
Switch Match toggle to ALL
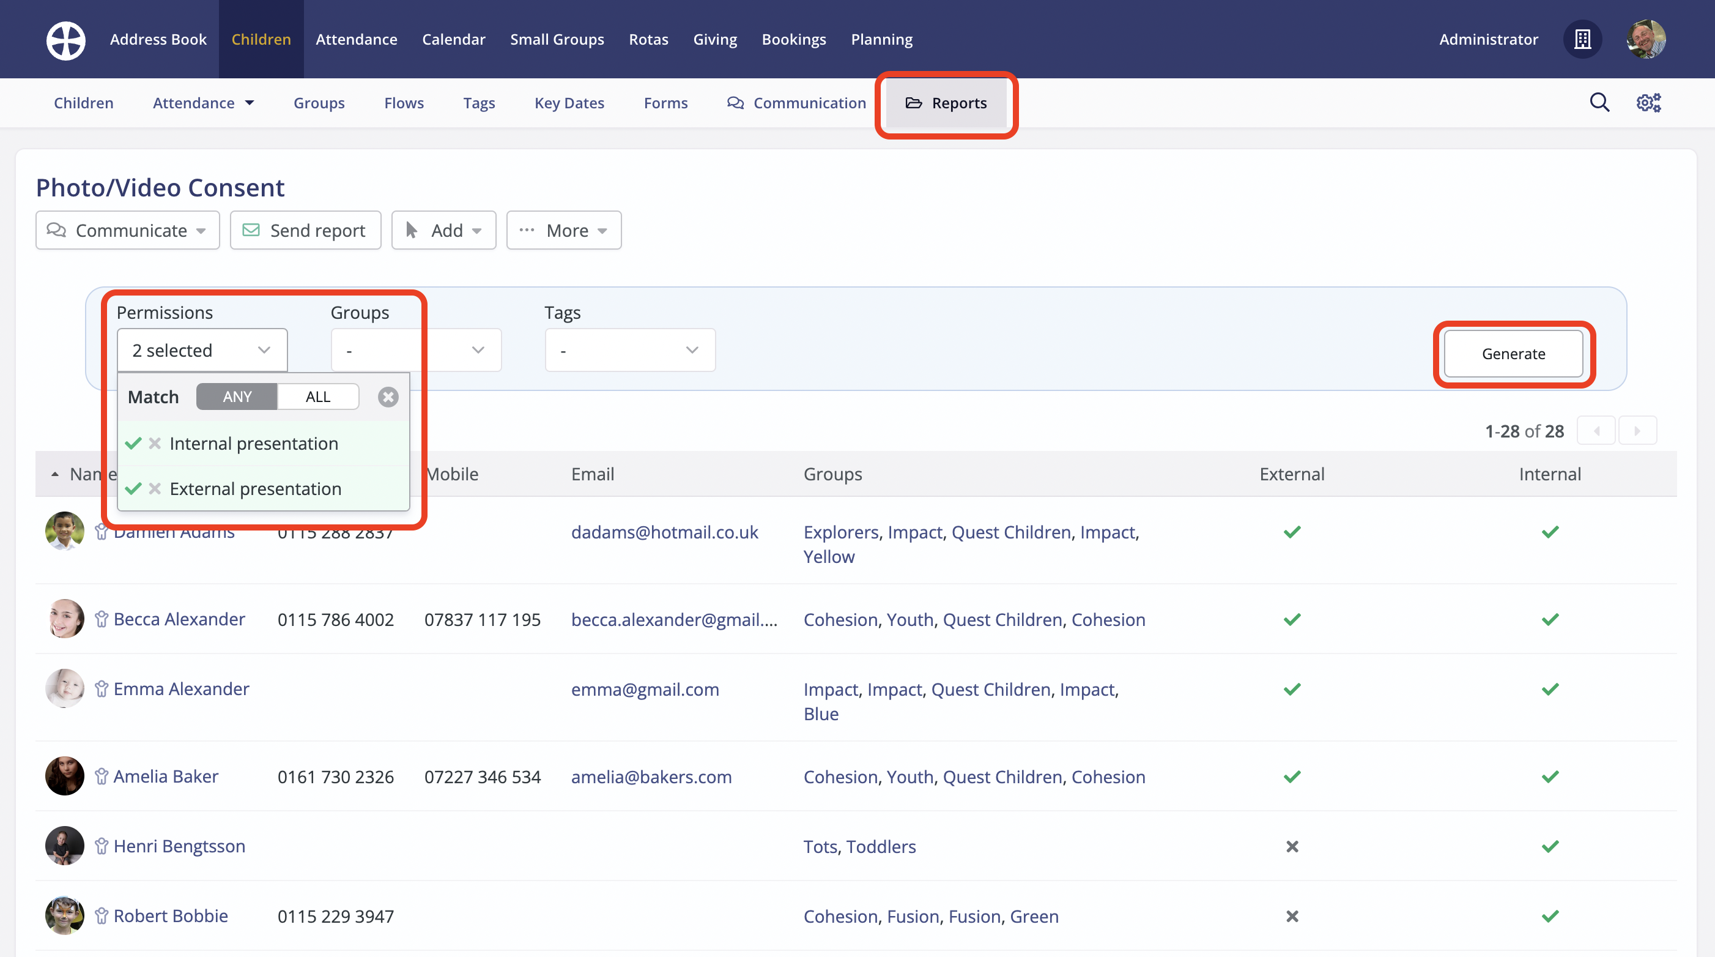point(317,397)
